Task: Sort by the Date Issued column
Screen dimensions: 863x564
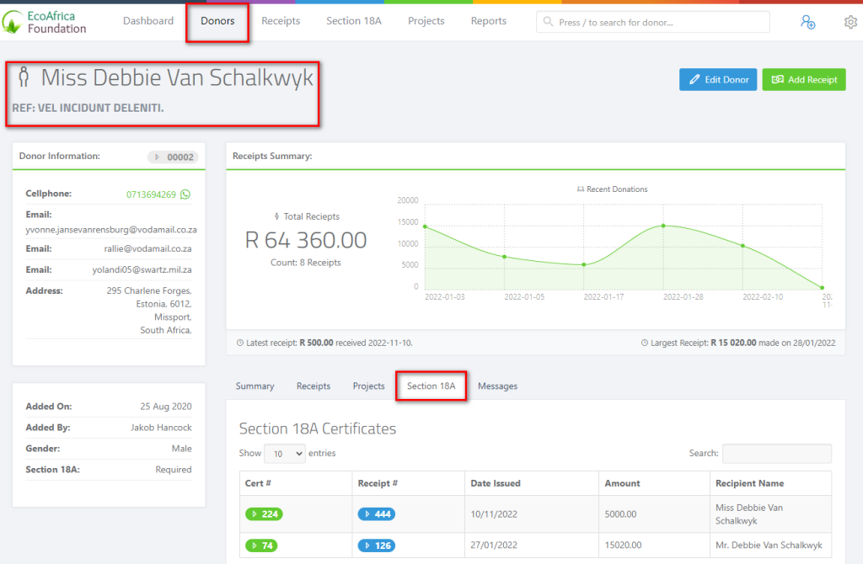Action: tap(532, 483)
